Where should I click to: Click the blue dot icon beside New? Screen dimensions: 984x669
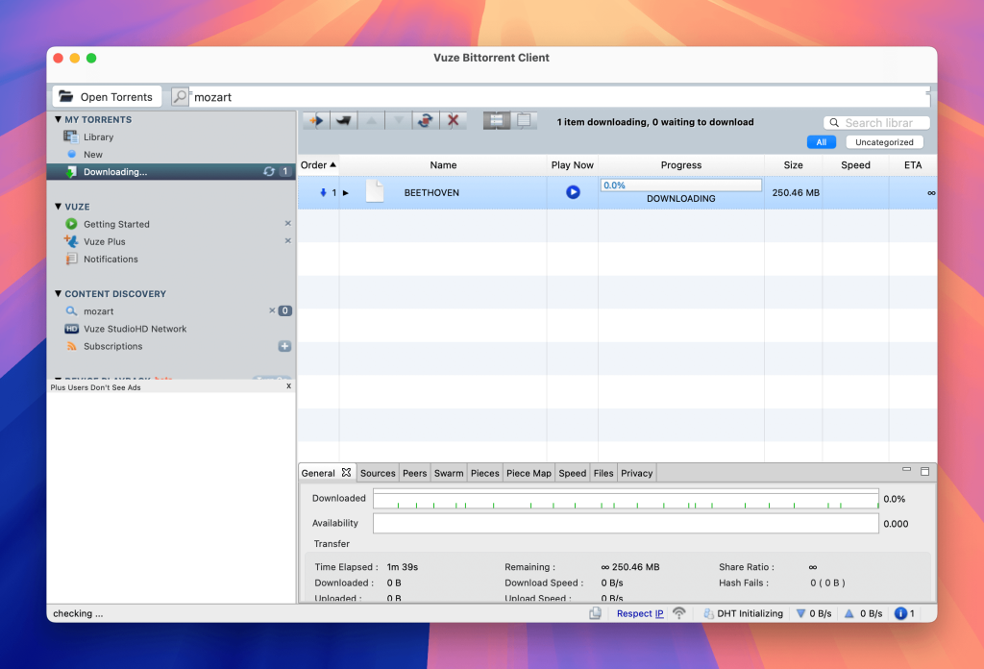71,155
